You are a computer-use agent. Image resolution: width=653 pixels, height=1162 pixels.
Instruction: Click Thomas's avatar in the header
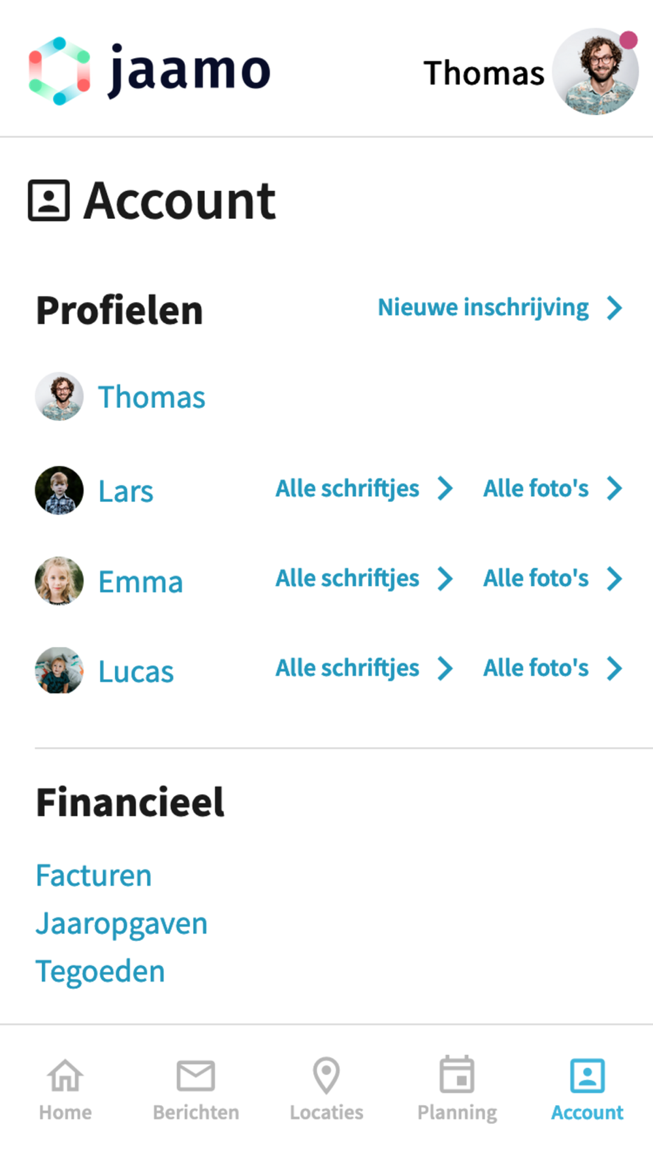[x=595, y=71]
